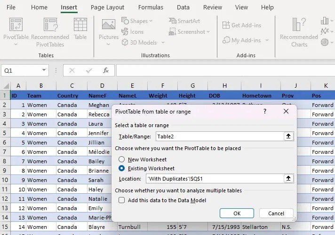Screen dimensions: 335x235
Task: Open the Help tab
Action: coord(267,7)
